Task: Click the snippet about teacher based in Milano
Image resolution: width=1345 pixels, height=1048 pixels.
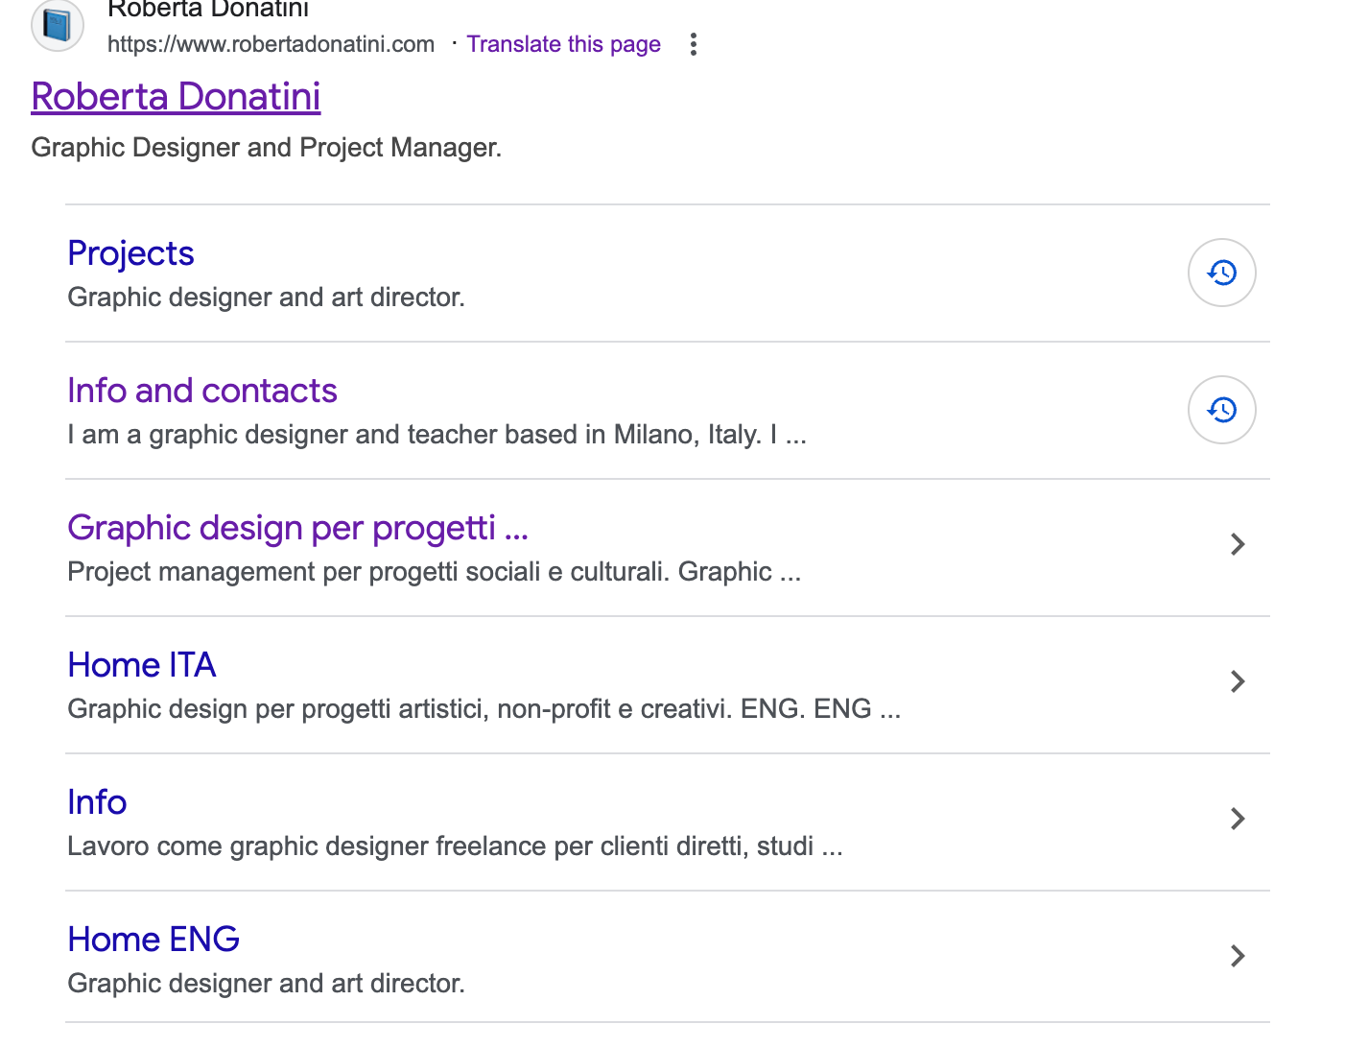Action: click(437, 435)
